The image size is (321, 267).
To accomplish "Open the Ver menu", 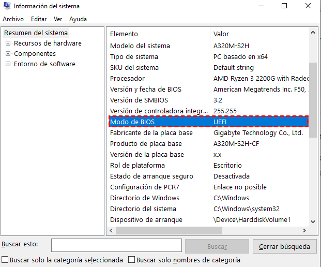I will [58, 19].
